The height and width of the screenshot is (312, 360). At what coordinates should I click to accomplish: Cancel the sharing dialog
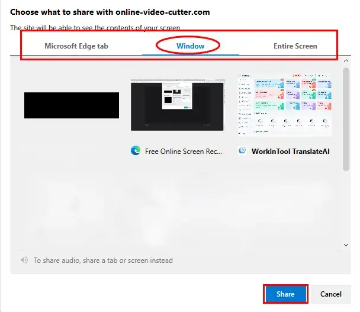(331, 294)
